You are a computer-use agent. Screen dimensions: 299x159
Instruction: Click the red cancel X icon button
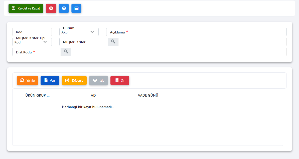tap(51, 8)
